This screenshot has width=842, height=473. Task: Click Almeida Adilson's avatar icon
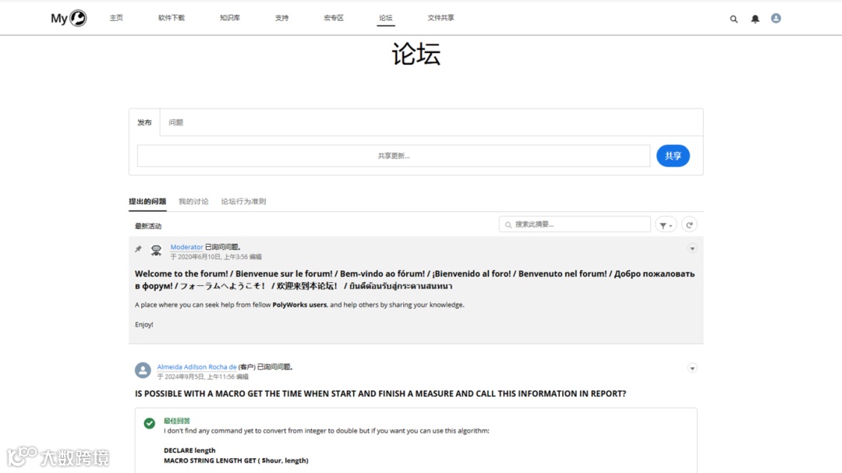click(143, 370)
